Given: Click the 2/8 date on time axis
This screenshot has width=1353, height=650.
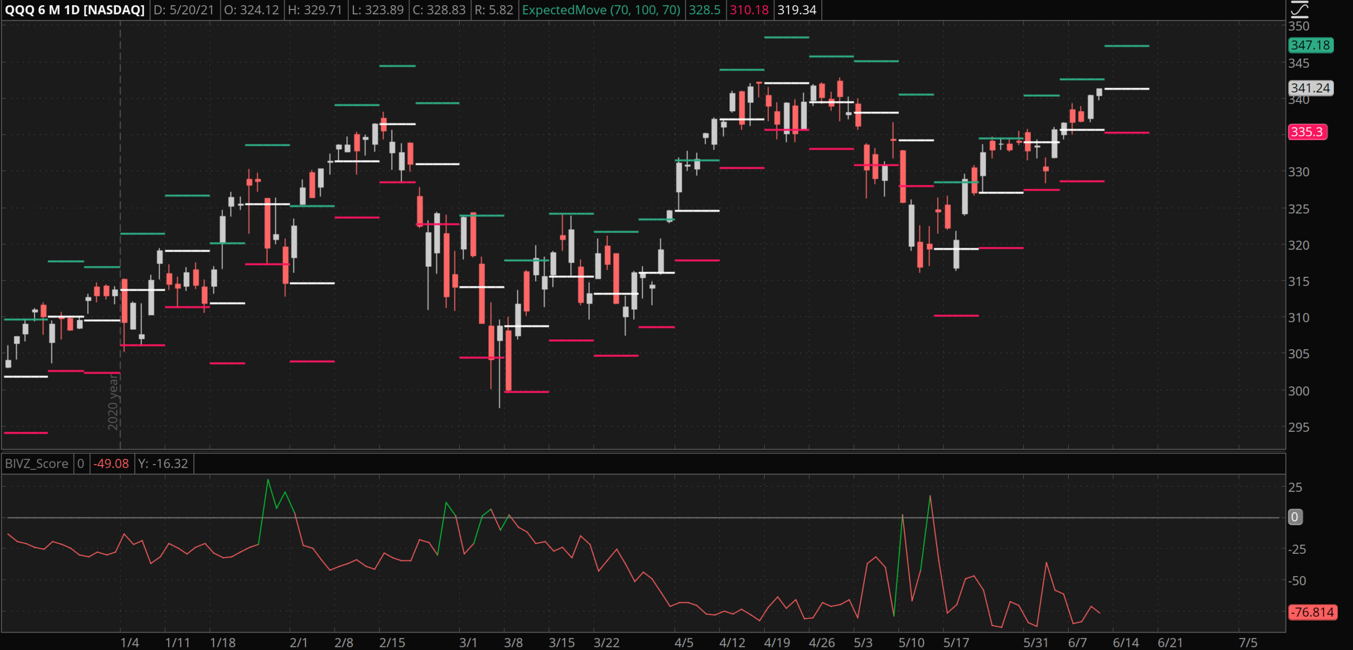Looking at the screenshot, I should [x=344, y=643].
